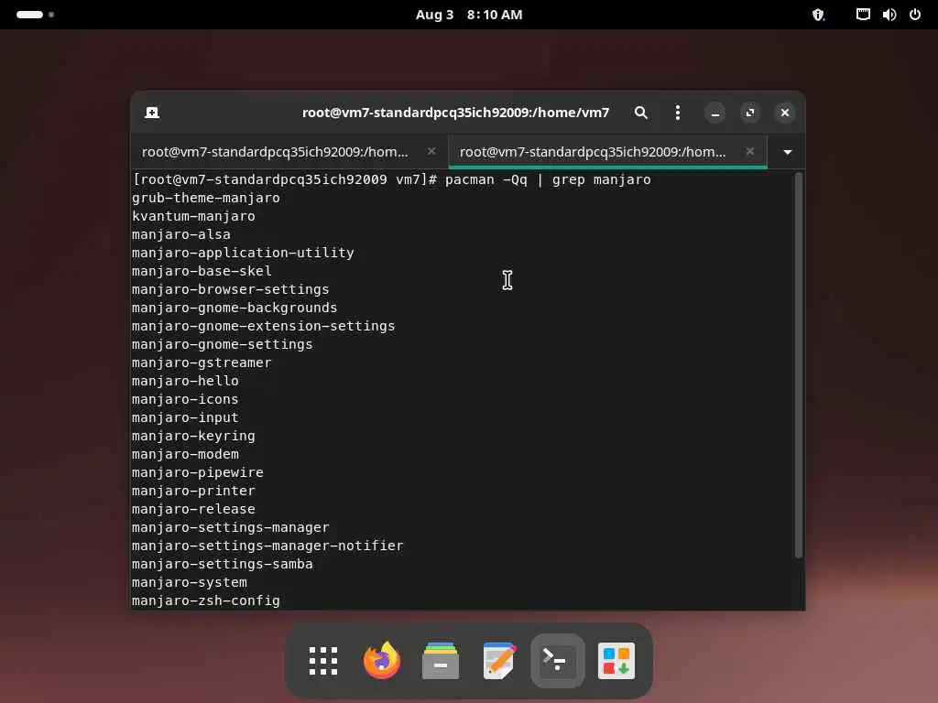Click the Terminal icon in the dock

tap(558, 661)
